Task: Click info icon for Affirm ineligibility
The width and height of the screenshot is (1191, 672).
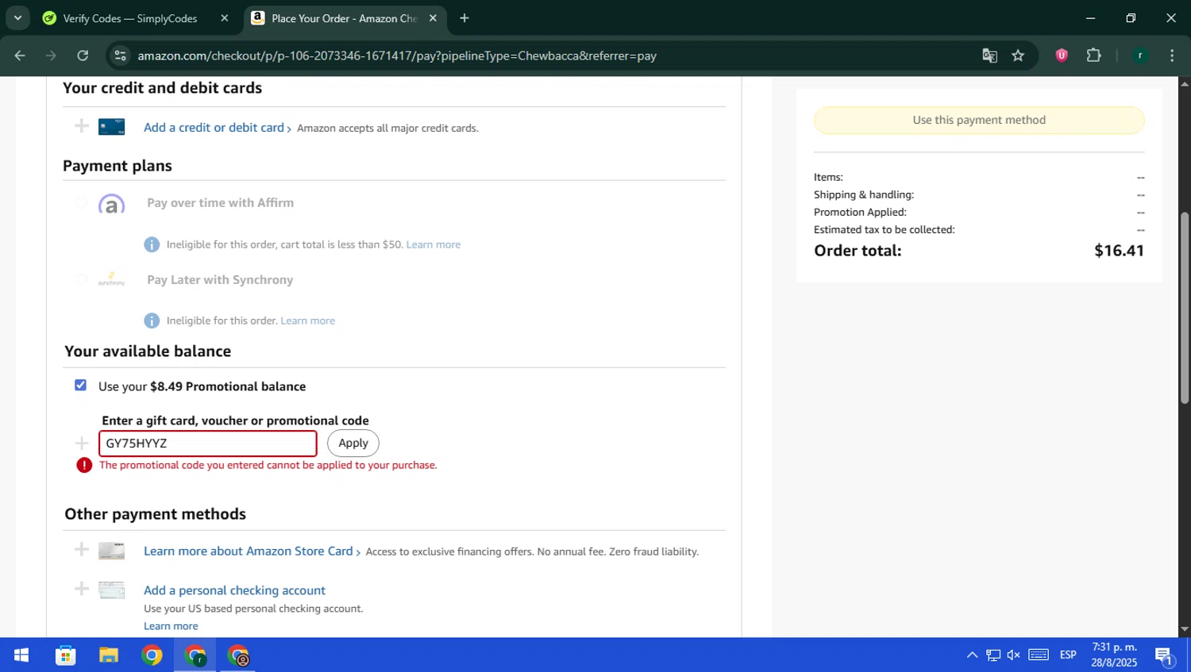Action: tap(152, 244)
